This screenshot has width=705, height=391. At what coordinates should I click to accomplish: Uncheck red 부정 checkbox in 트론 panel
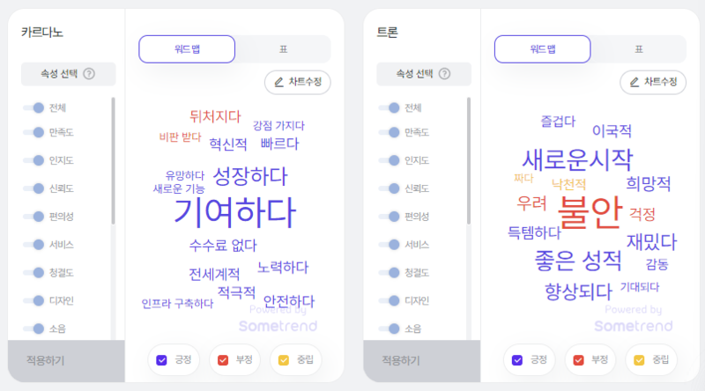(x=578, y=360)
